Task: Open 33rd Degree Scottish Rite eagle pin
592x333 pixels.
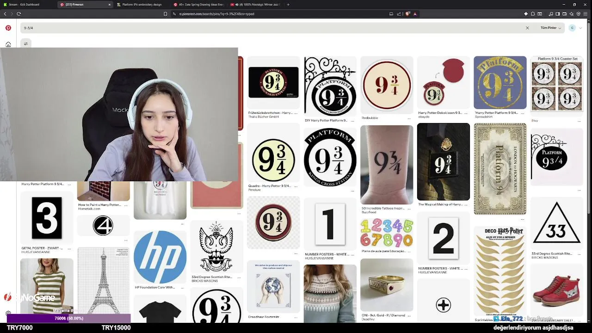Action: click(216, 247)
